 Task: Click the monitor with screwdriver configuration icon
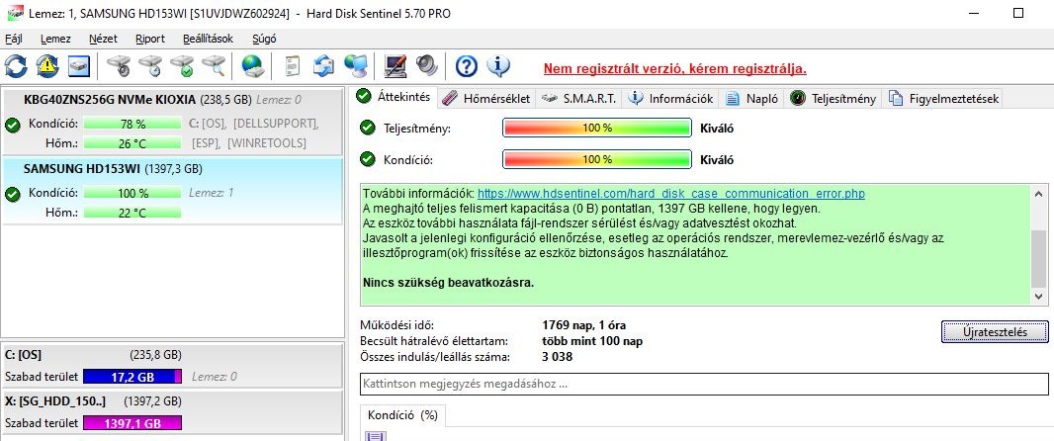[395, 66]
